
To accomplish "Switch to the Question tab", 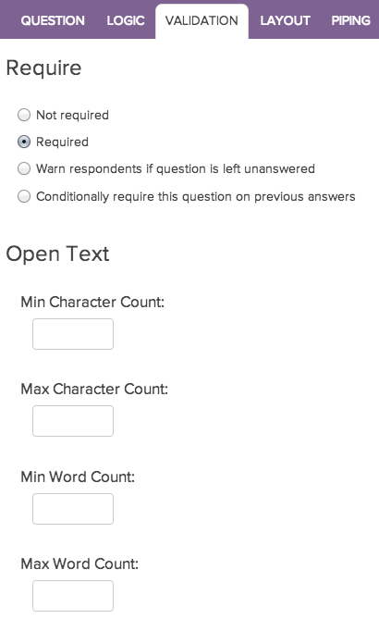I will pyautogui.click(x=53, y=20).
